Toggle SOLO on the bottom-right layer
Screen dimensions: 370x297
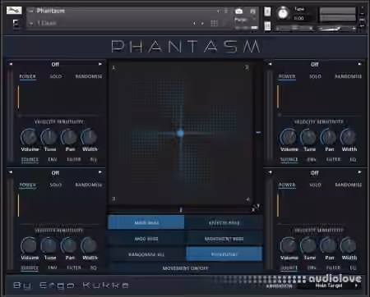315,185
